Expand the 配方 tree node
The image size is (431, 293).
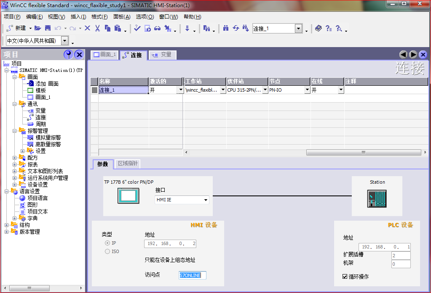point(15,158)
